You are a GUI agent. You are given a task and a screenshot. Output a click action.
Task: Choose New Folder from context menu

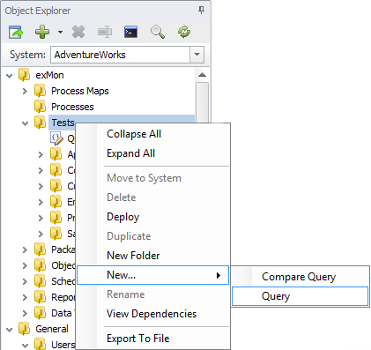[133, 256]
